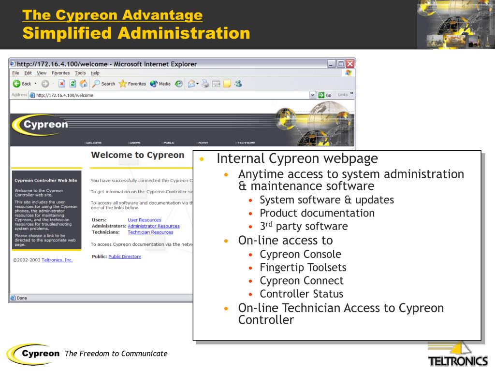Click the Go button
This screenshot has height=371, width=495.
click(x=325, y=95)
